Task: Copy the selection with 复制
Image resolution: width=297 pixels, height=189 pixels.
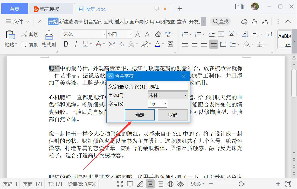Action: click(30, 44)
